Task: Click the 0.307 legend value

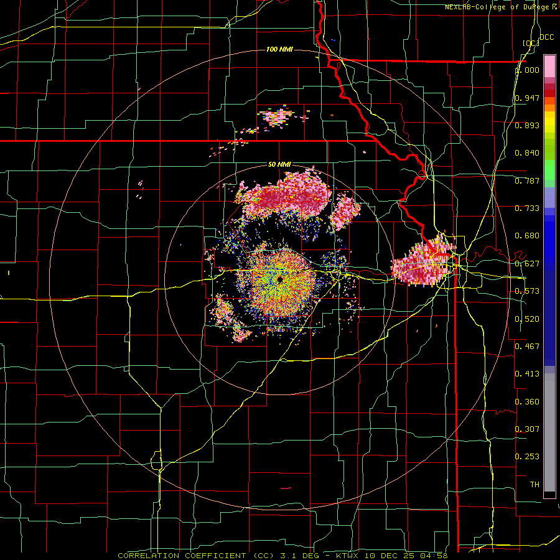Action: coord(527,429)
